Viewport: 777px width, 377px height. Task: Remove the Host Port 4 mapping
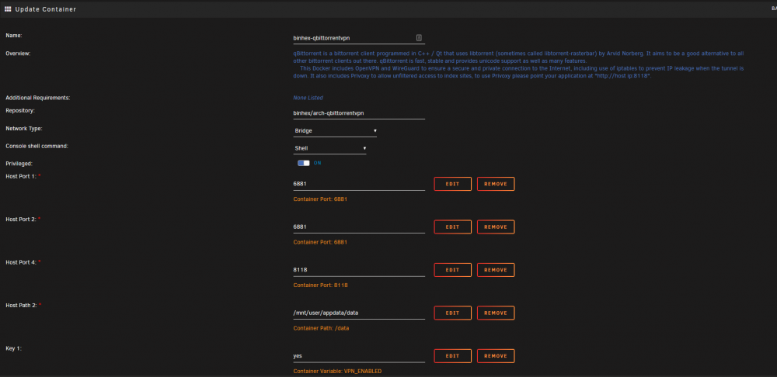[x=496, y=270]
